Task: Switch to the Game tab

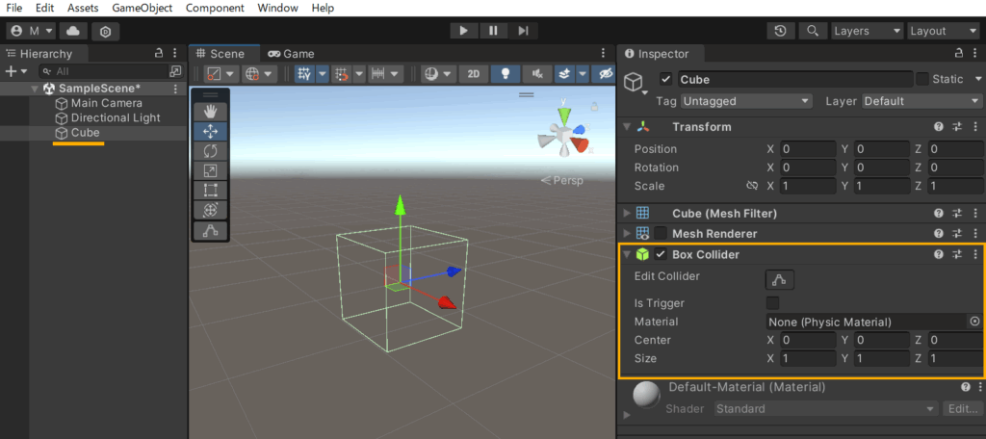Action: pyautogui.click(x=291, y=54)
